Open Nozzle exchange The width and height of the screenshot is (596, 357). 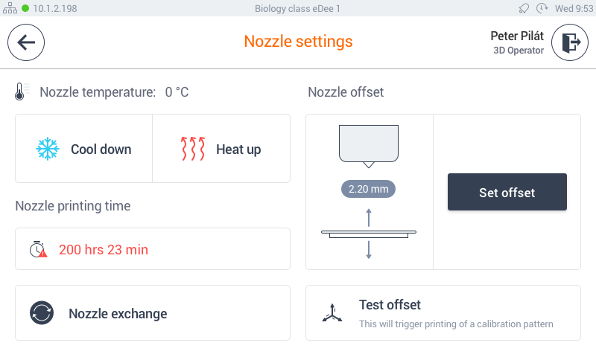point(153,313)
